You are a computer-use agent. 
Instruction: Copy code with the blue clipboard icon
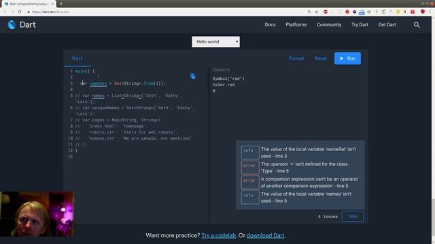click(193, 76)
